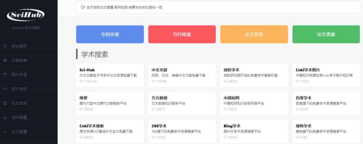Click the eye icon on 360学术 card

[x=153, y=137]
